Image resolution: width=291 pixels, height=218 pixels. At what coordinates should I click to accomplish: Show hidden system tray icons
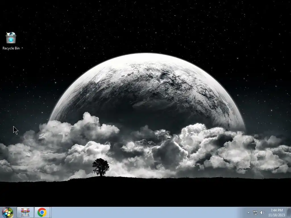[248, 213]
